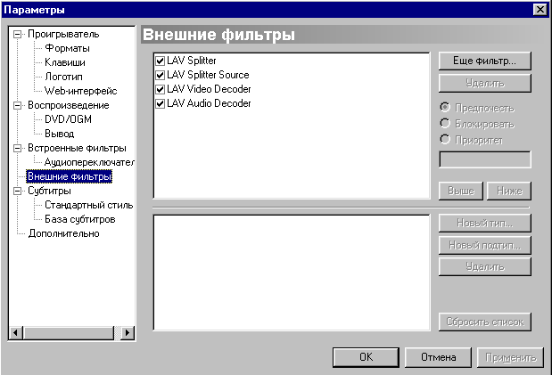Image resolution: width=552 pixels, height=375 pixels.
Task: Collapse the Проигрыватель tree node
Action: (17, 35)
